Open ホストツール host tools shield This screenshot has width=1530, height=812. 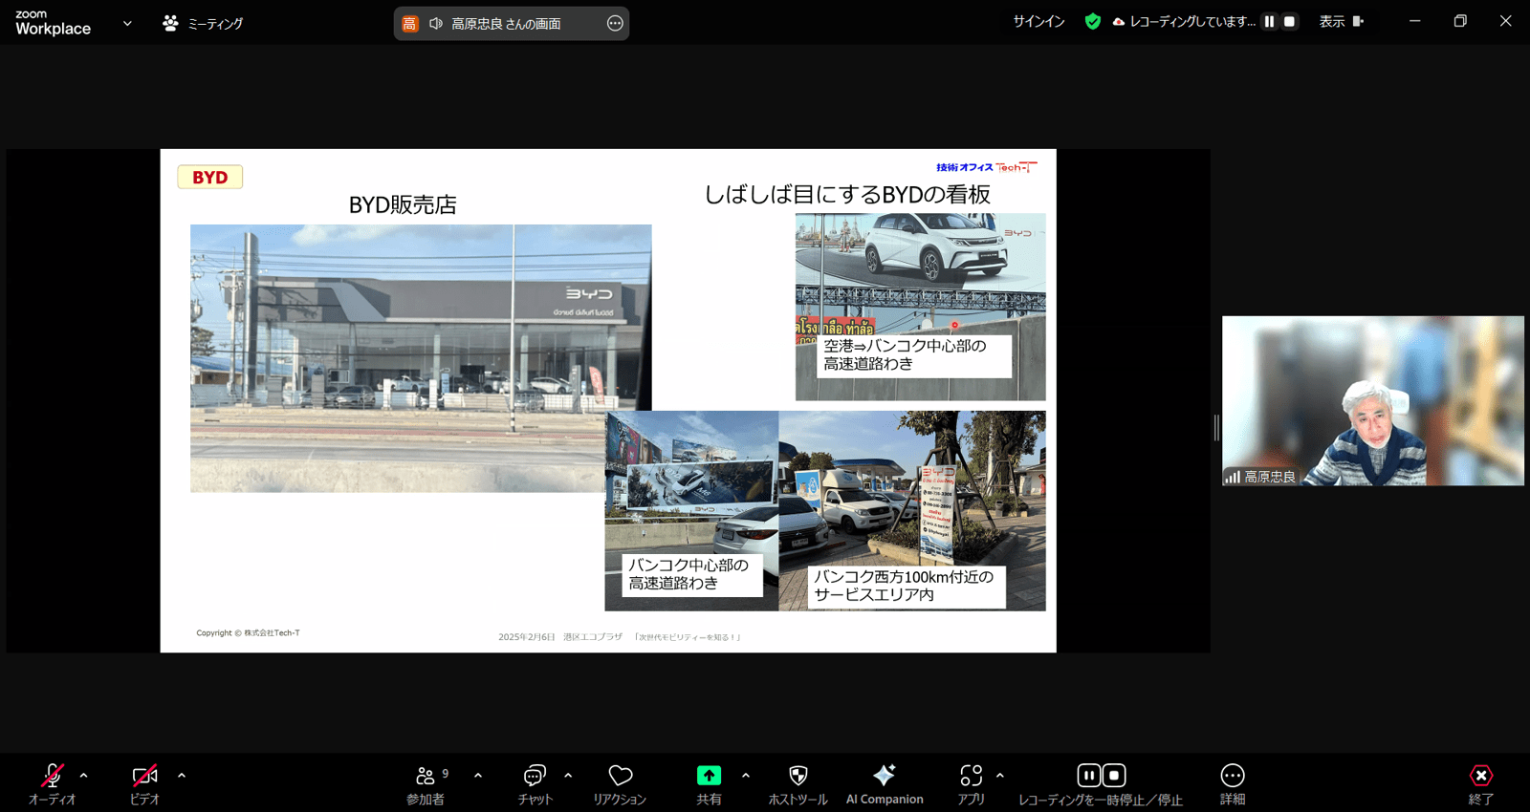pos(798,775)
